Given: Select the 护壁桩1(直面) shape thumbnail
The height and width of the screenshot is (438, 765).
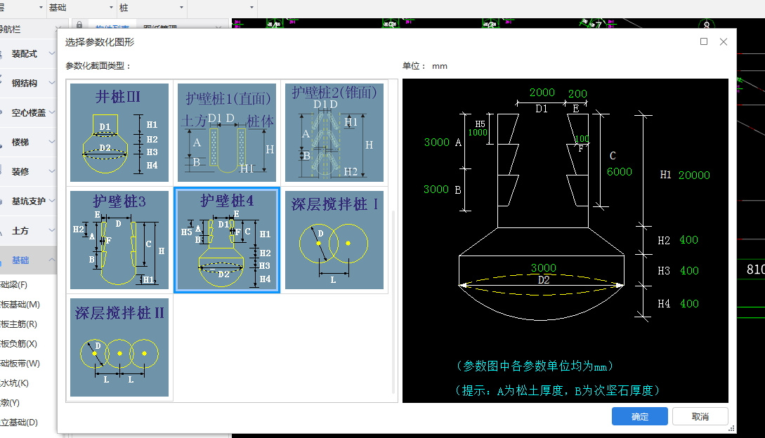Looking at the screenshot, I should (227, 133).
